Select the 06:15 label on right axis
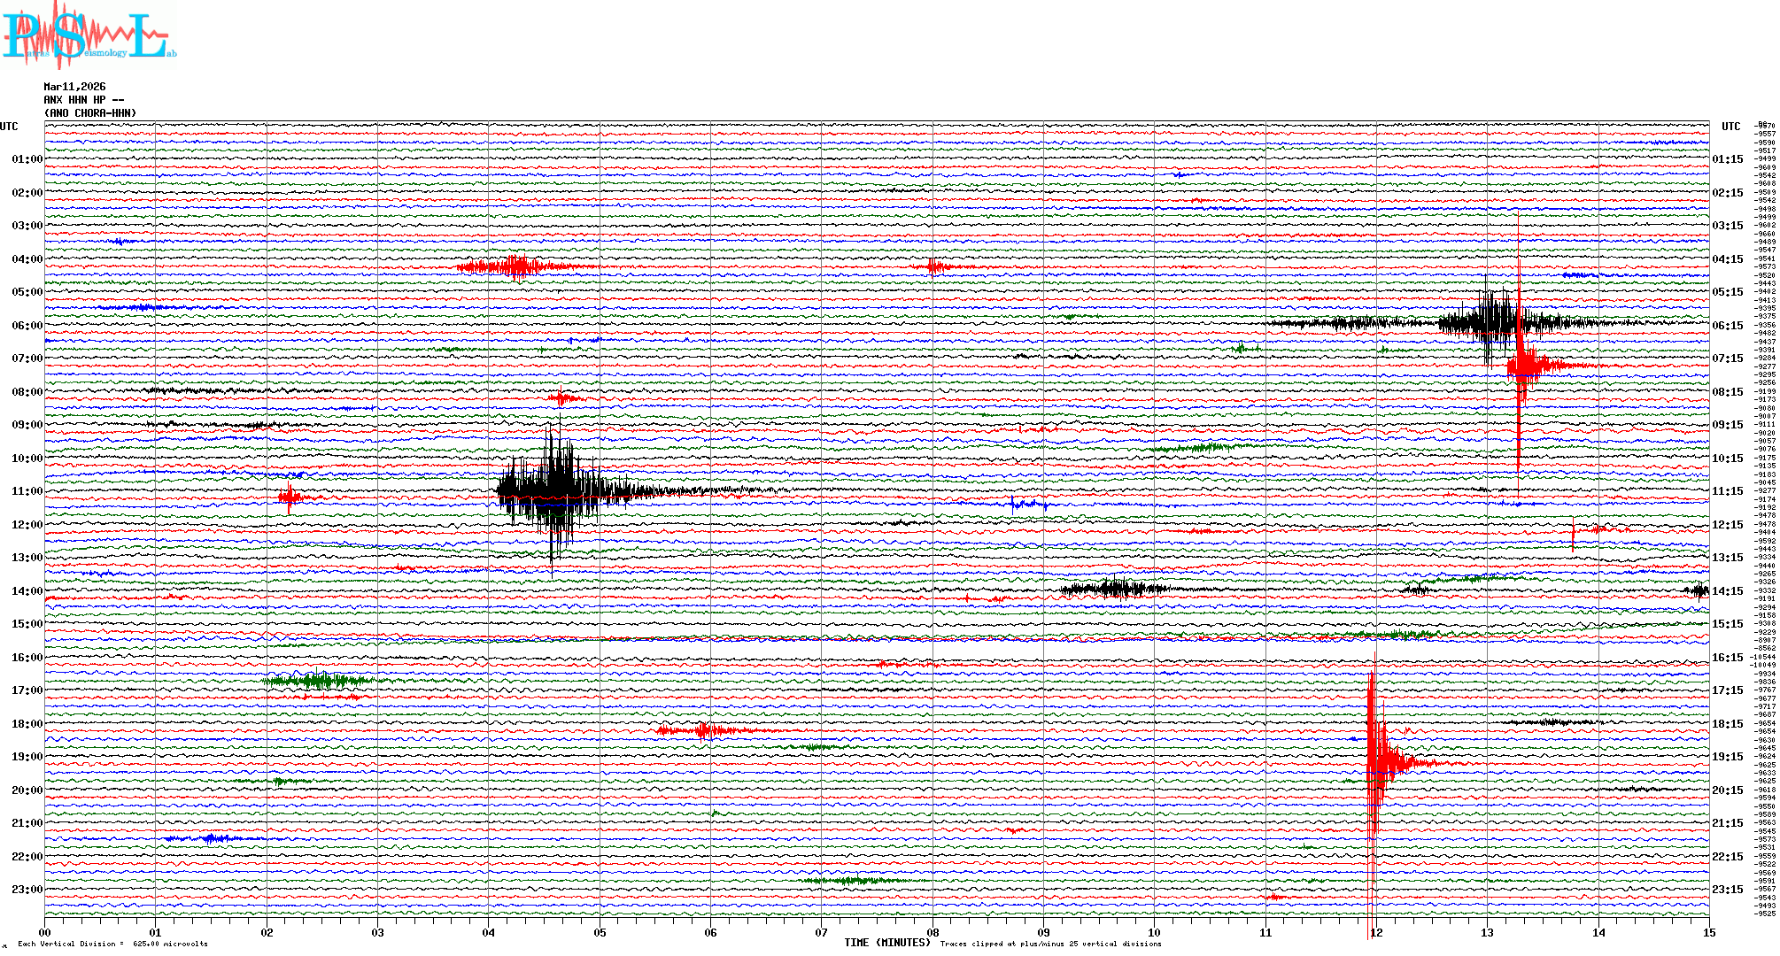This screenshot has width=1780, height=956. pyautogui.click(x=1727, y=326)
